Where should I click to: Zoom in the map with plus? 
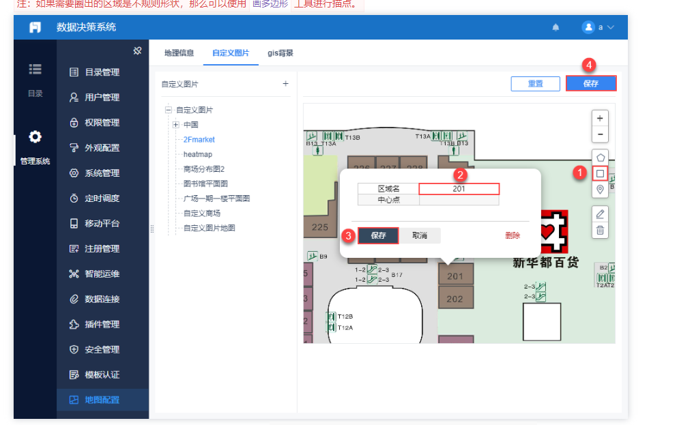[x=600, y=118]
